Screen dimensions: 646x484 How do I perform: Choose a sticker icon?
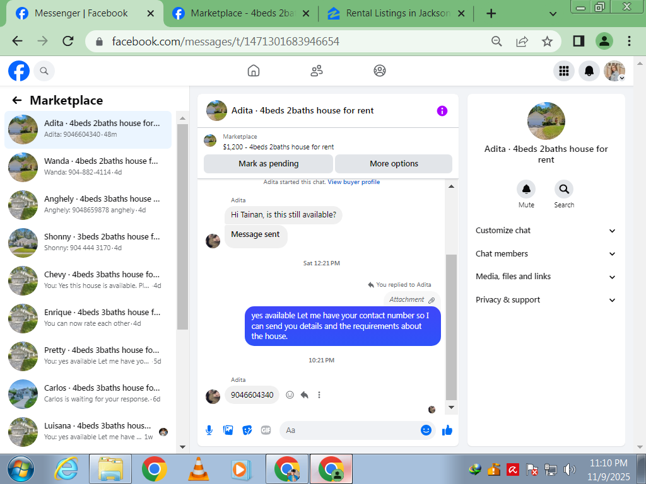247,430
